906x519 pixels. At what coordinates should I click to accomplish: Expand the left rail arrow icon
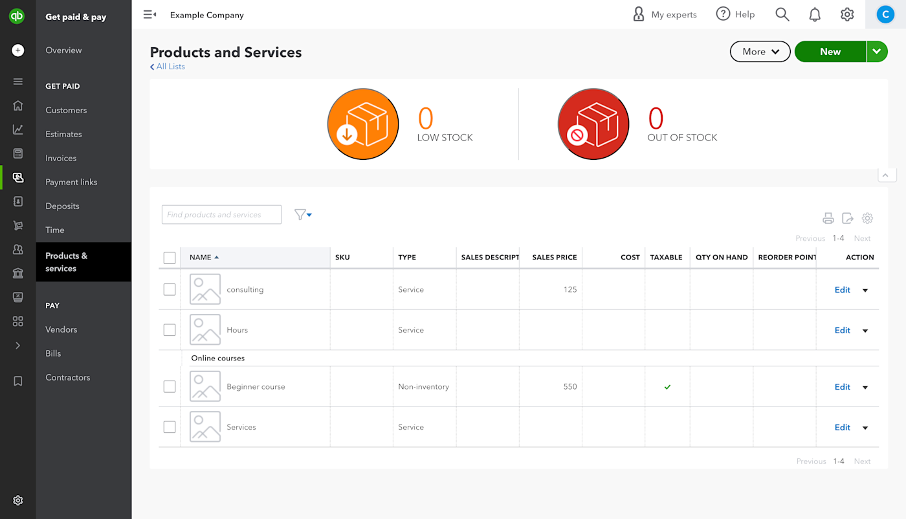[18, 346]
